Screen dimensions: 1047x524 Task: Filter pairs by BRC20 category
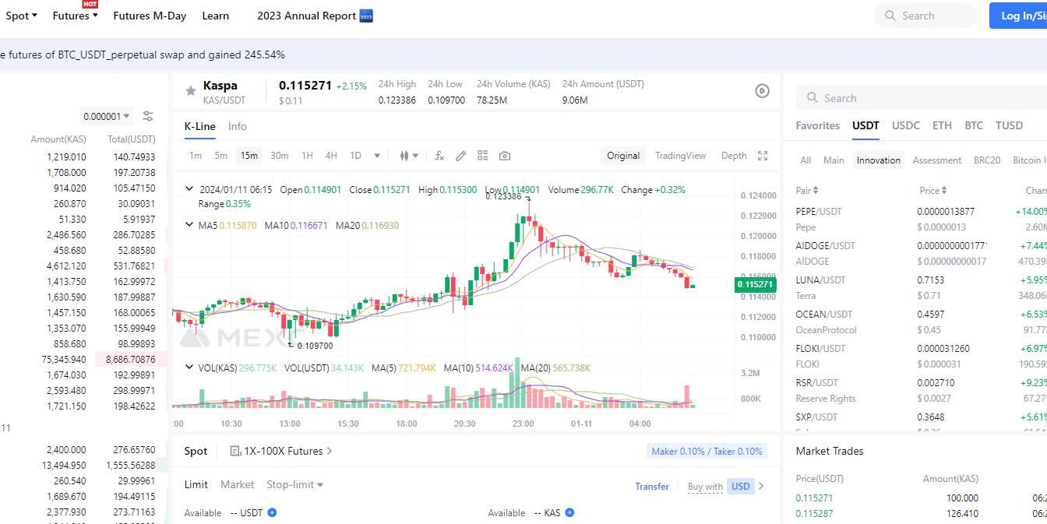(x=987, y=160)
